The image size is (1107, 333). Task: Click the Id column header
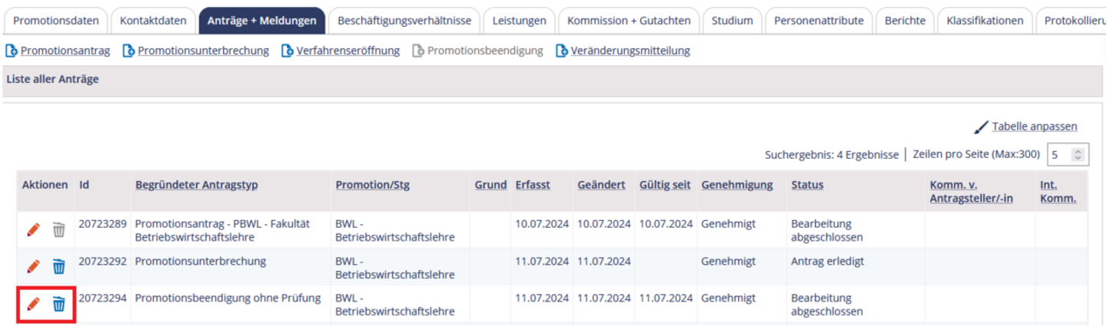[84, 185]
